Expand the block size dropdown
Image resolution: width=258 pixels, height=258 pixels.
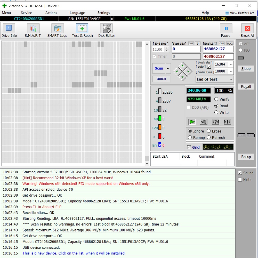tap(231, 64)
